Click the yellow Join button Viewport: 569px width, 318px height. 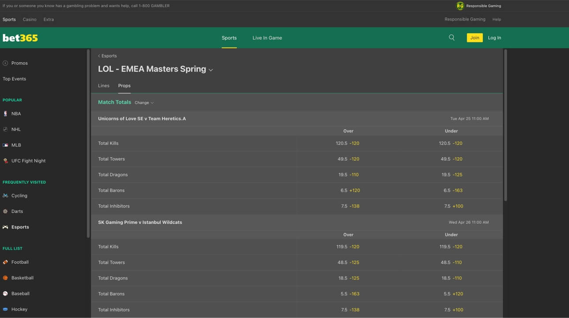pyautogui.click(x=475, y=38)
